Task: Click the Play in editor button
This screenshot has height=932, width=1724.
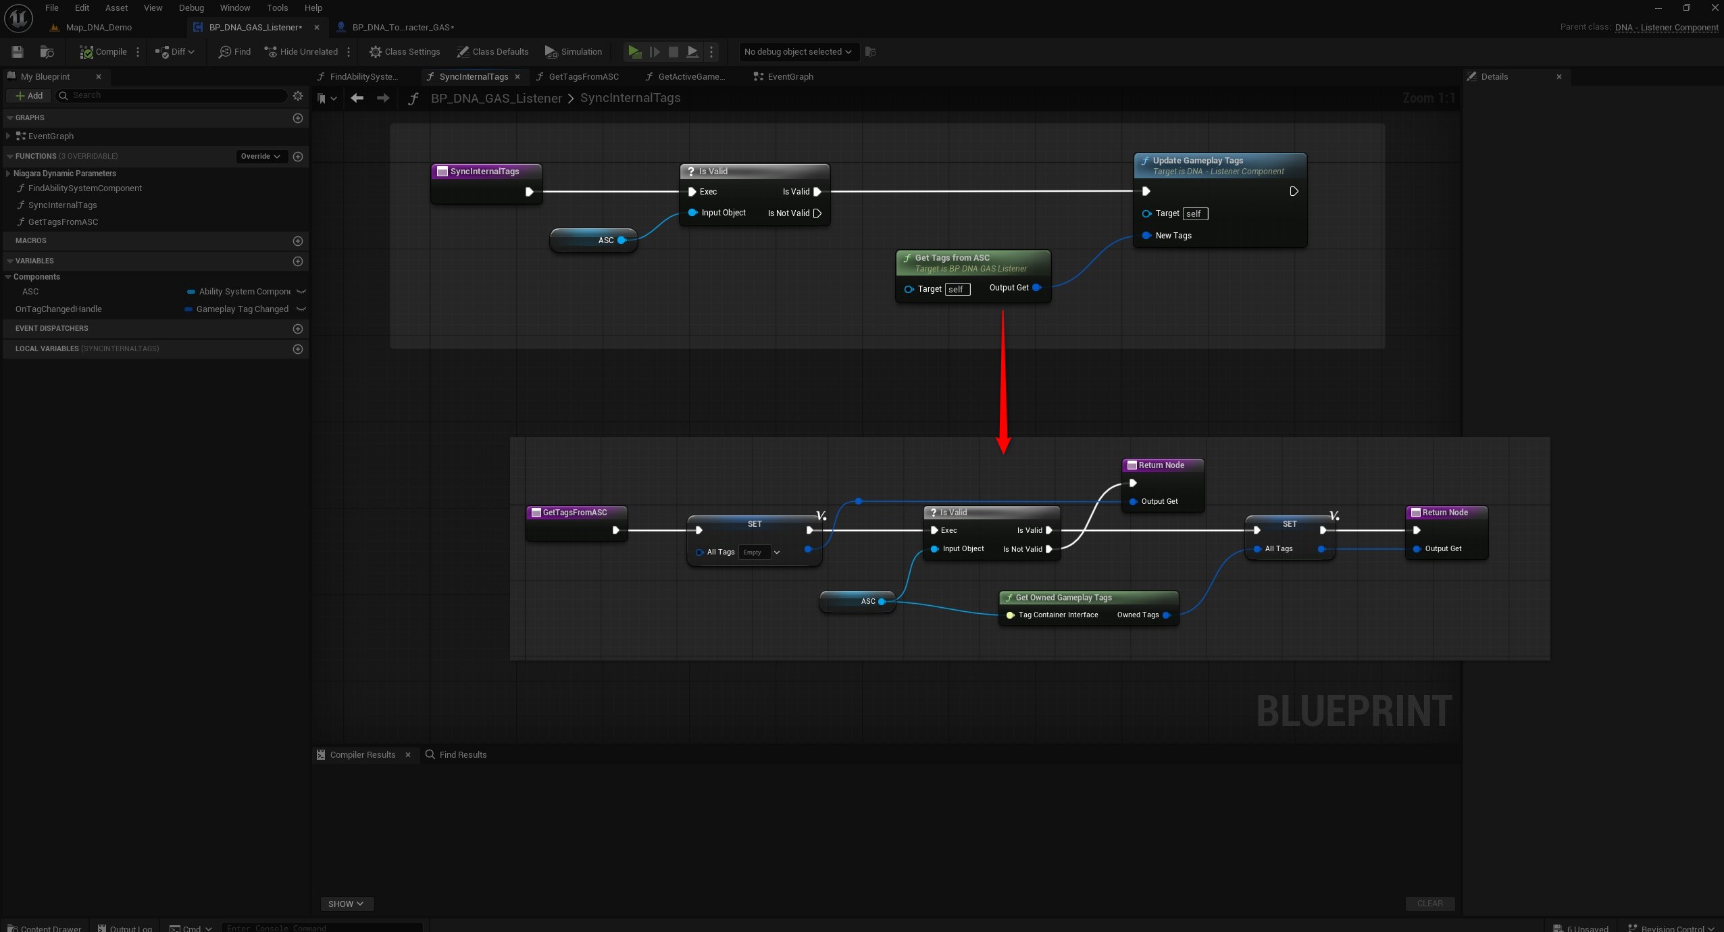Action: click(634, 52)
